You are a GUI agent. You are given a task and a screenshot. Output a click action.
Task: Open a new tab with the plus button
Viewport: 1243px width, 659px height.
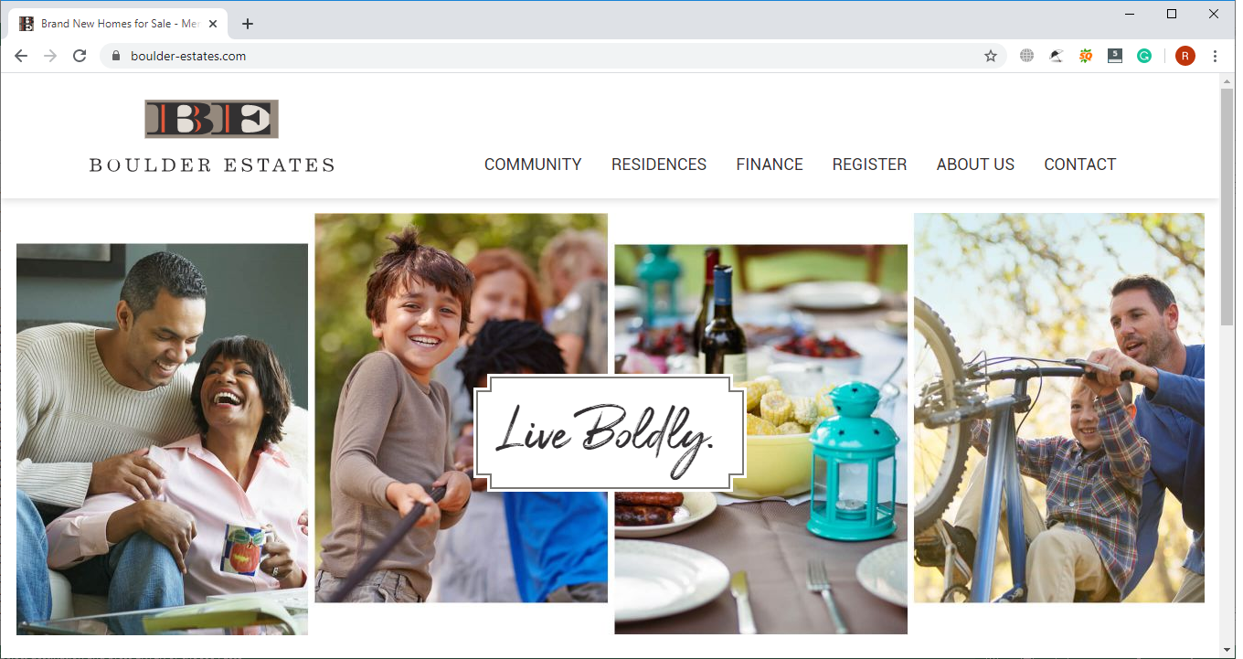click(248, 24)
